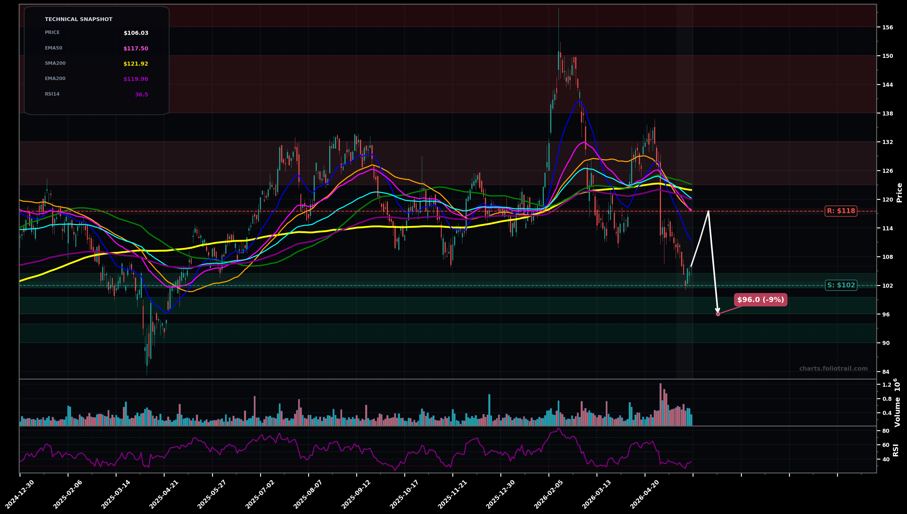Screen dimensions: 907x514
Task: Click the 2026-04-20 date axis label
Action: [x=645, y=494]
